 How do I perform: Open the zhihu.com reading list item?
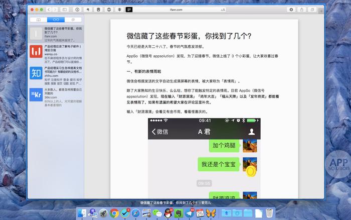[x=56, y=75]
